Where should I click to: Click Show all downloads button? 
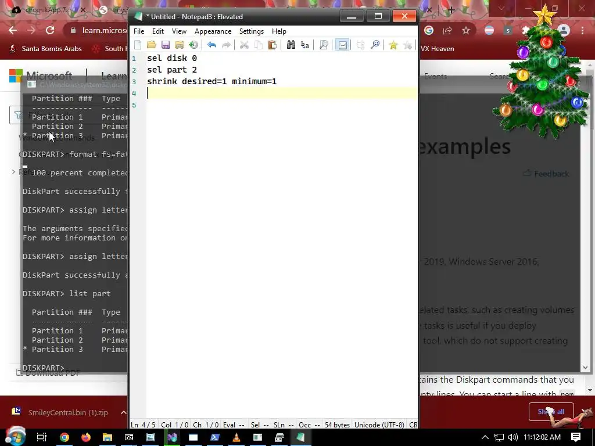coord(551,412)
